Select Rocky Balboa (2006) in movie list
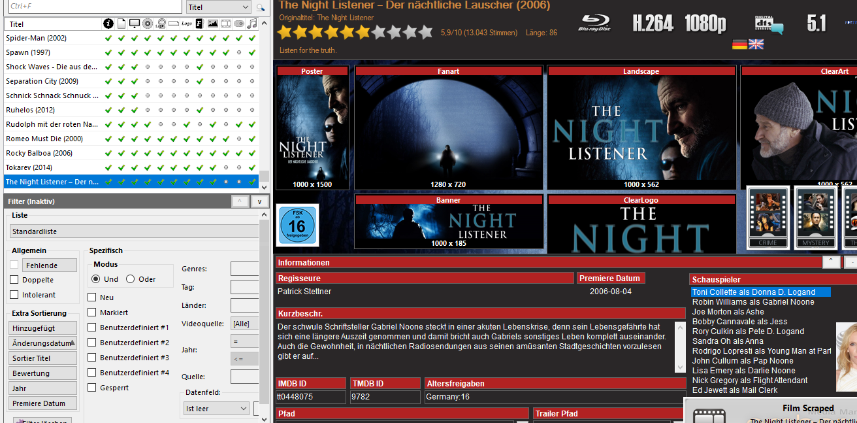Screen dimensions: 857x423 click(x=131, y=153)
